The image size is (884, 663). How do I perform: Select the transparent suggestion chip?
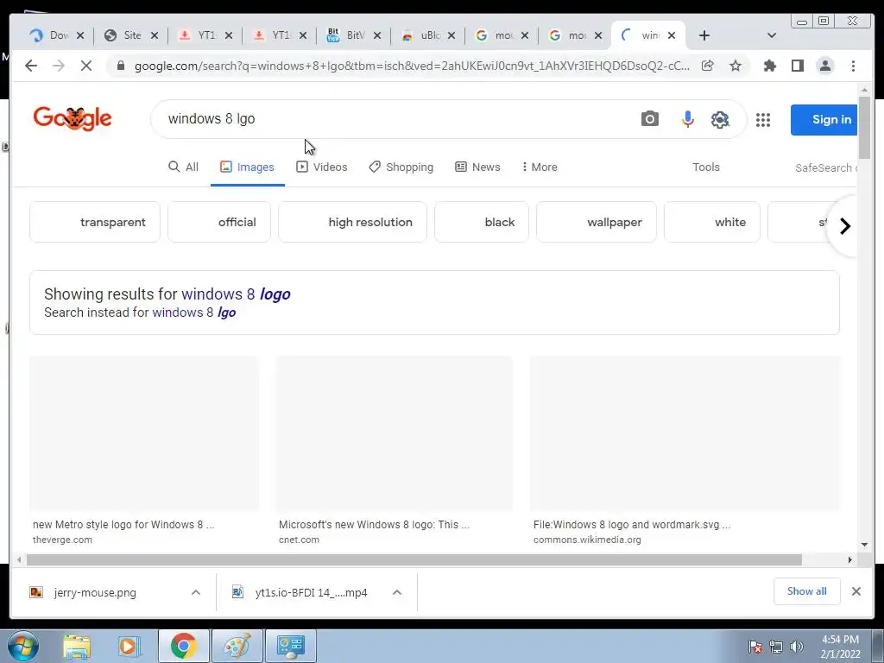tap(95, 222)
